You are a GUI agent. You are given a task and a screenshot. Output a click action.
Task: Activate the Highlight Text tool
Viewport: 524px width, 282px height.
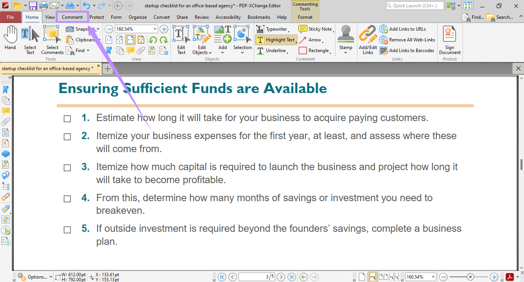click(276, 39)
